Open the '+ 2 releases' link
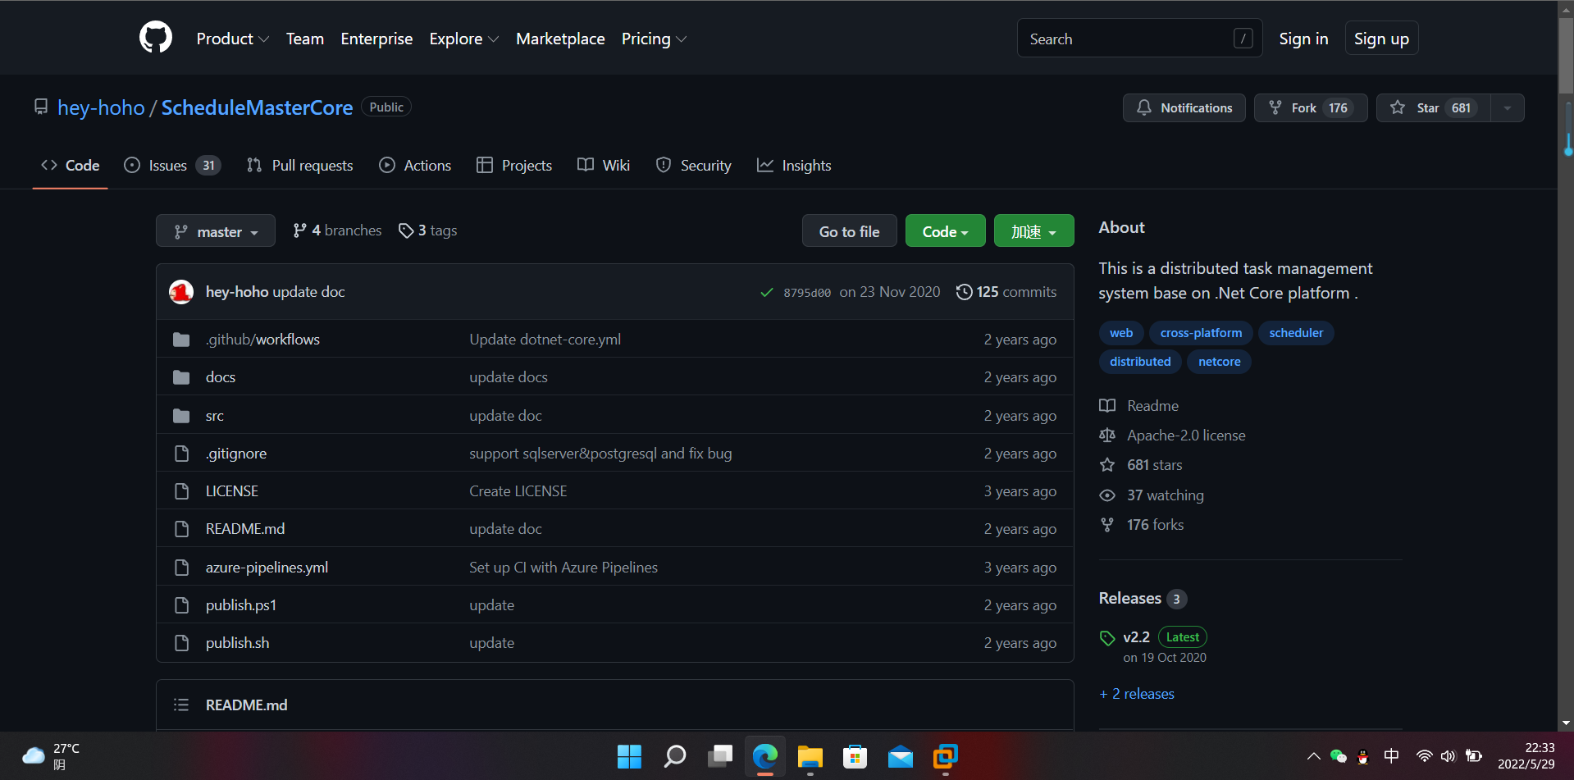The width and height of the screenshot is (1574, 780). click(1137, 694)
